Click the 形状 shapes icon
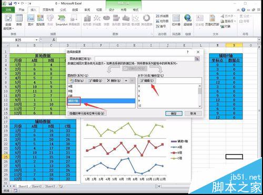263x195 pixels. (x=50, y=20)
